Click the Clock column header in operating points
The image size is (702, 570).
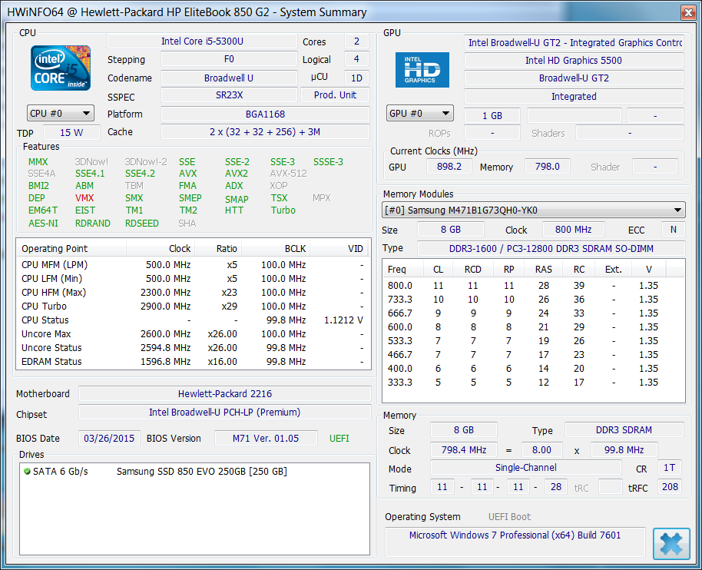(161, 248)
